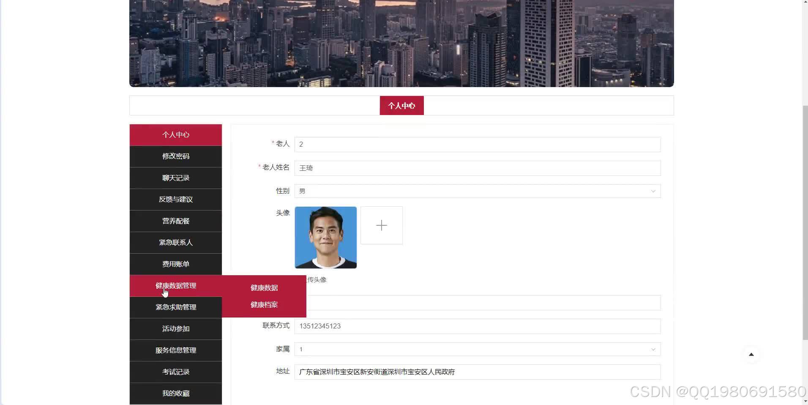Screen dimensions: 808x405
Task: Open the 聊天记录 sidebar page
Action: 175,178
